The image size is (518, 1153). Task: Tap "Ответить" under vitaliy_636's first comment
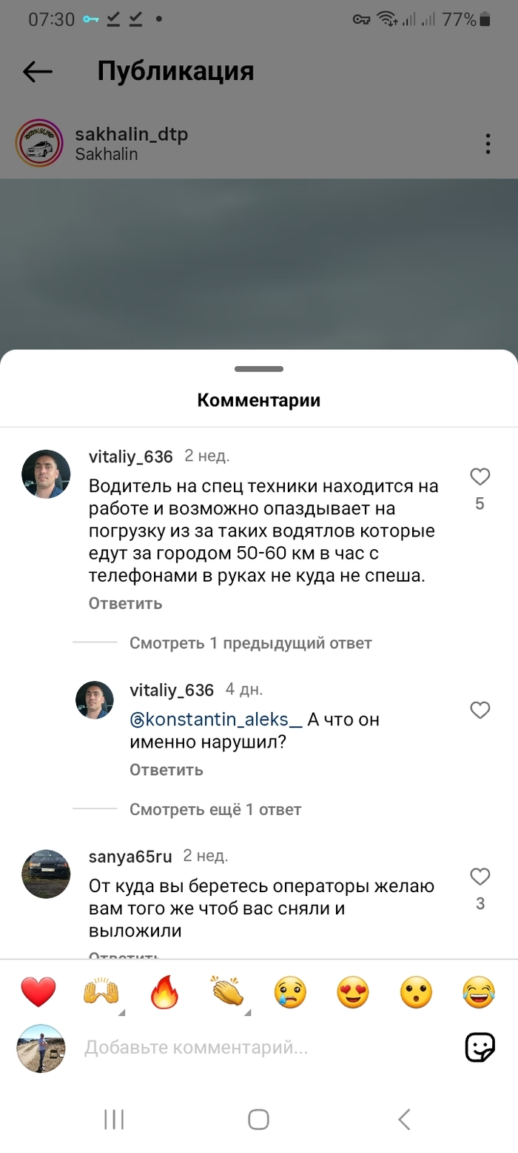[125, 603]
